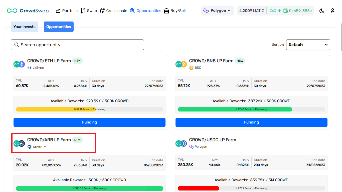
Task: Click the CROWD/USDC token pair icon
Action: pyautogui.click(x=181, y=143)
